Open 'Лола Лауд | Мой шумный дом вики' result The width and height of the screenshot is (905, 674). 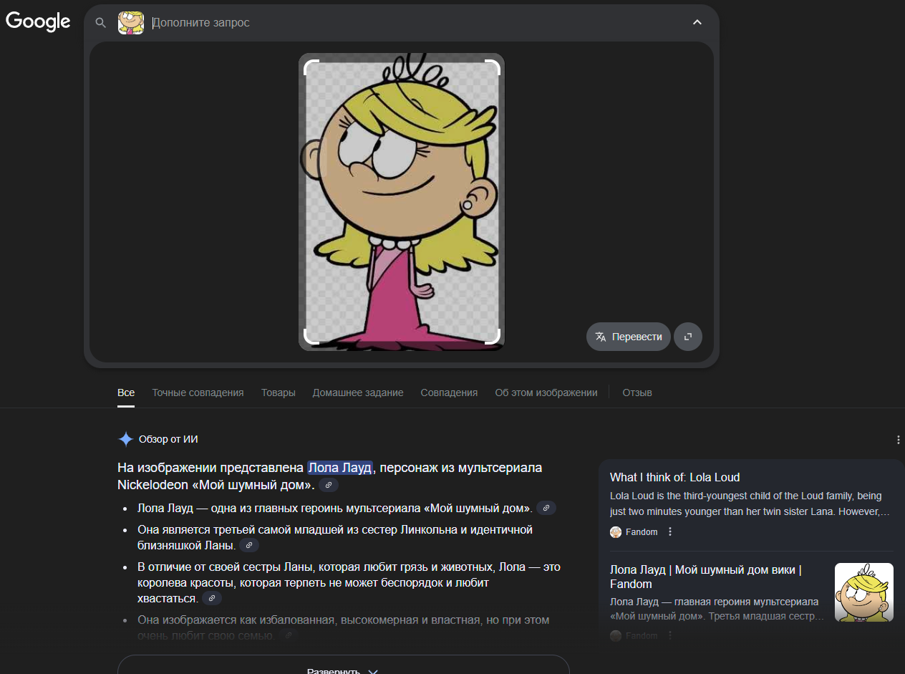706,577
